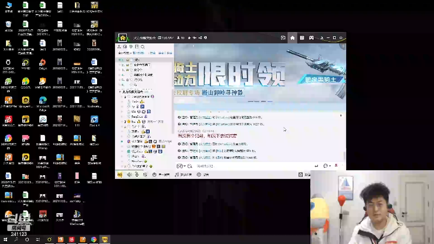Click the airplane icon in the title bar
Image resolution: width=434 pixels, height=244 pixels.
pos(195,38)
